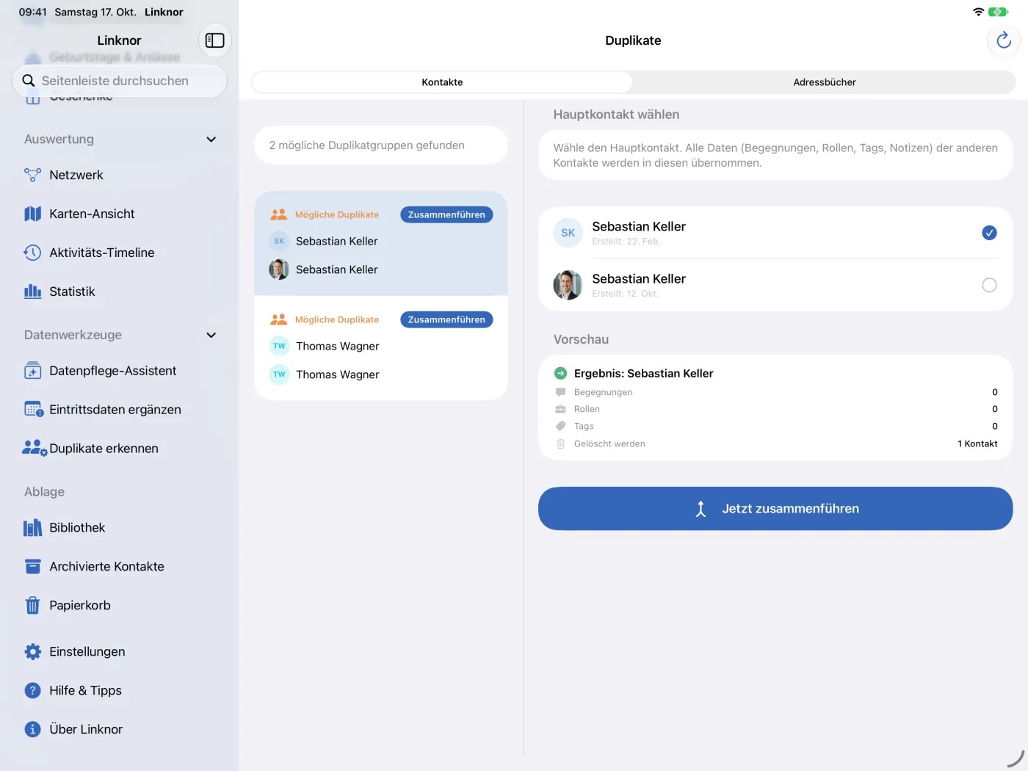
Task: Click the SK avatar in Hauptkontakt list
Action: [x=568, y=233]
